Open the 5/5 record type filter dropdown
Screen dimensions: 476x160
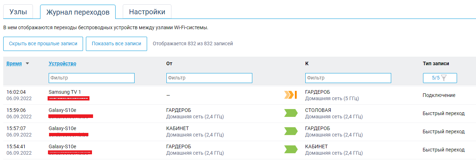tap(439, 78)
